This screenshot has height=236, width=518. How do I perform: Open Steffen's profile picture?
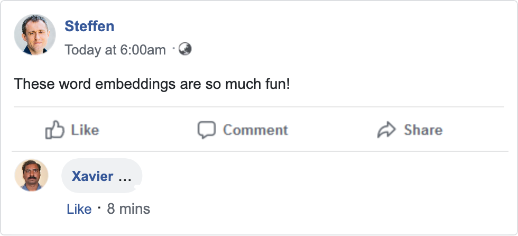tap(35, 35)
